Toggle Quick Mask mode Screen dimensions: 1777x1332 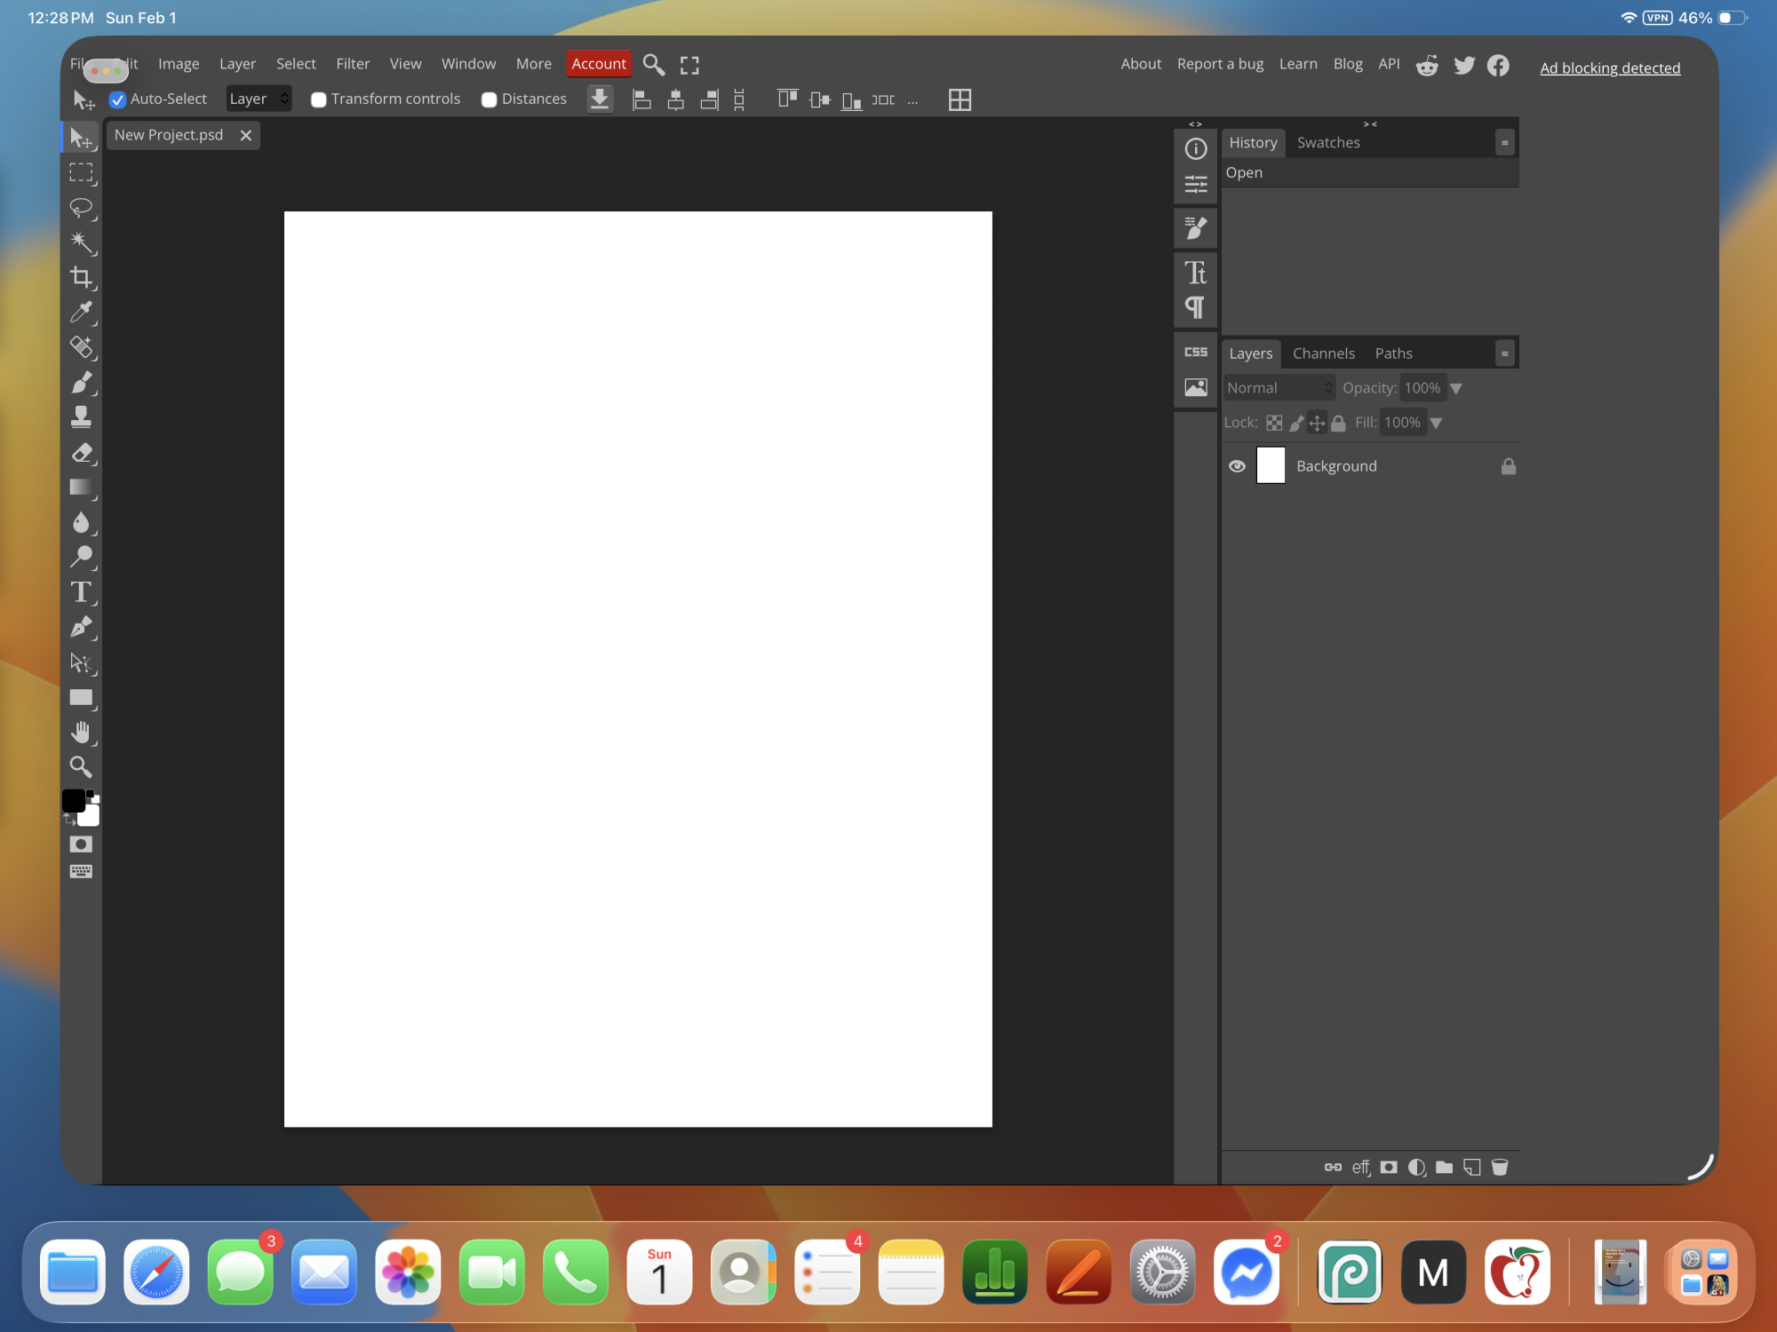coord(81,844)
